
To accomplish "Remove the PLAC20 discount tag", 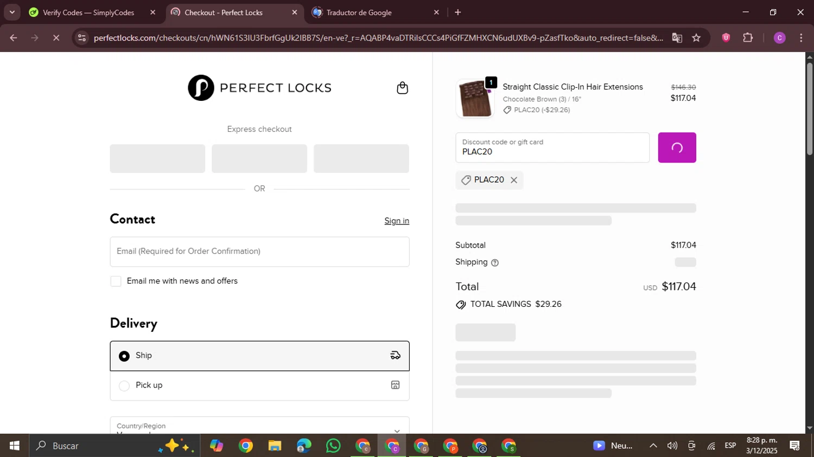I will coord(514,180).
